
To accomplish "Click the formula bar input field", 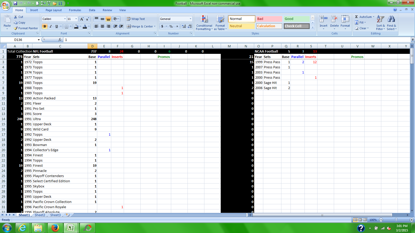I will coord(237,40).
